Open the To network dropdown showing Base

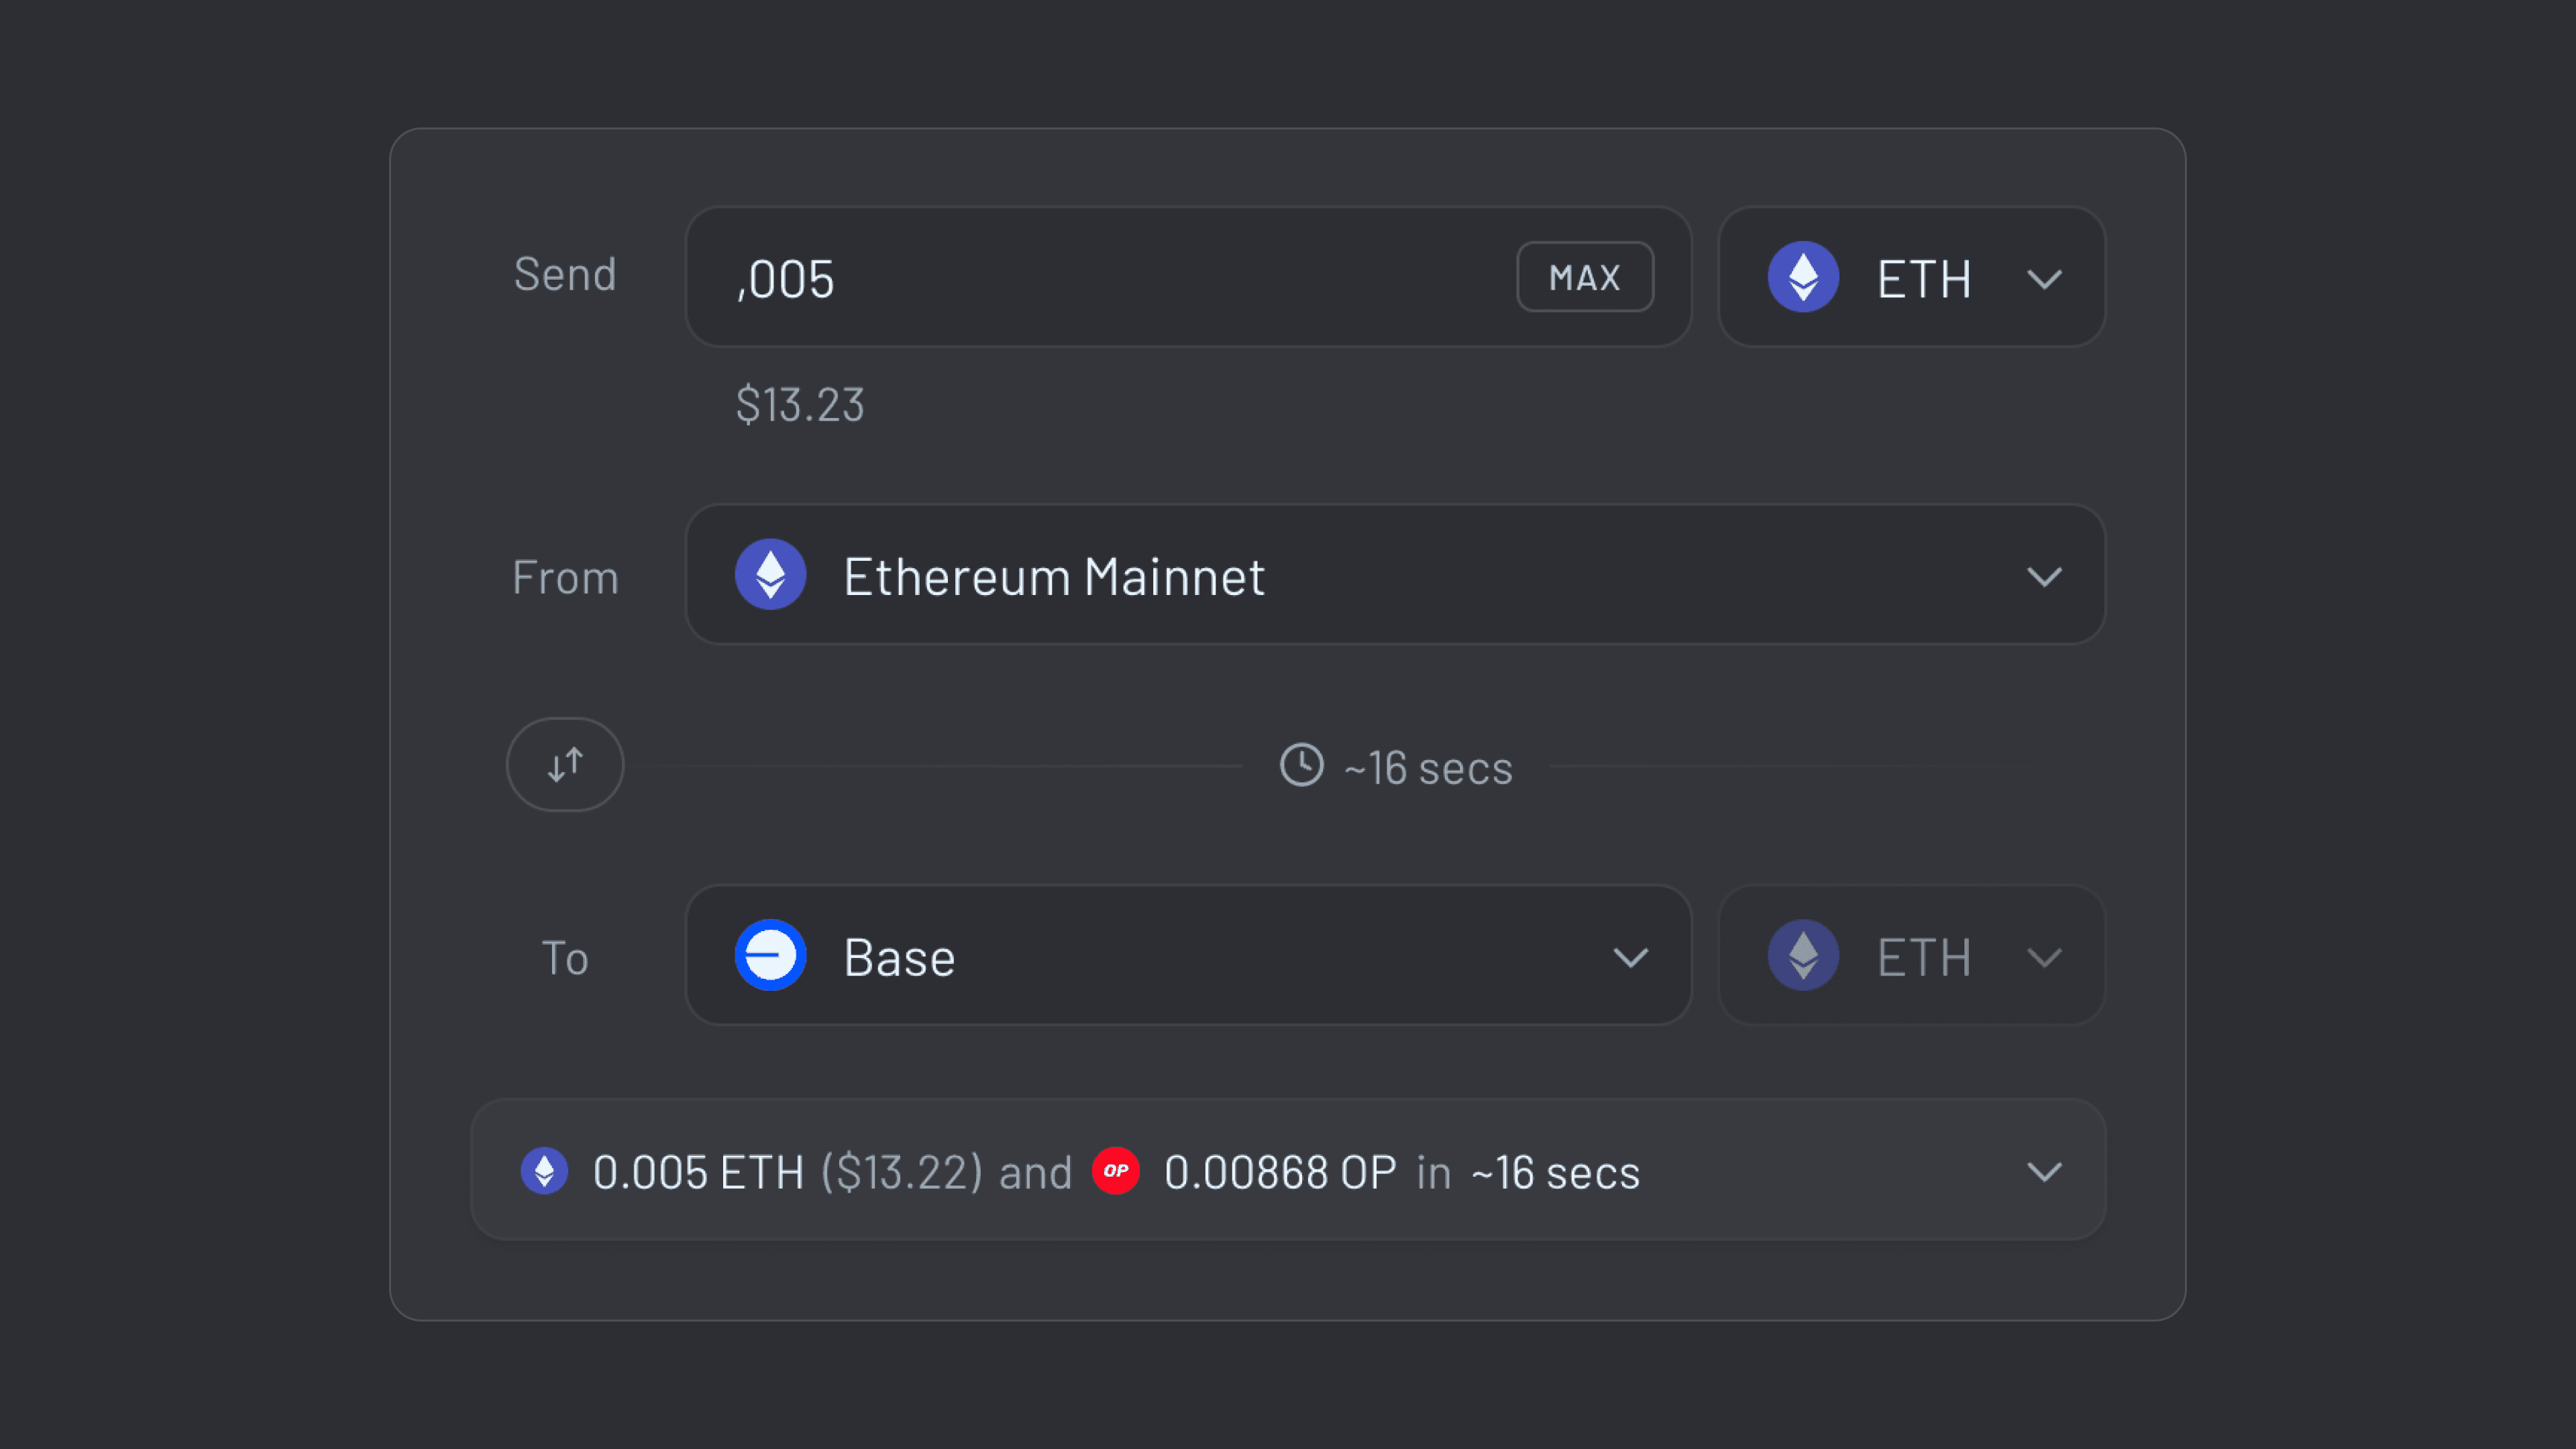click(x=1631, y=956)
